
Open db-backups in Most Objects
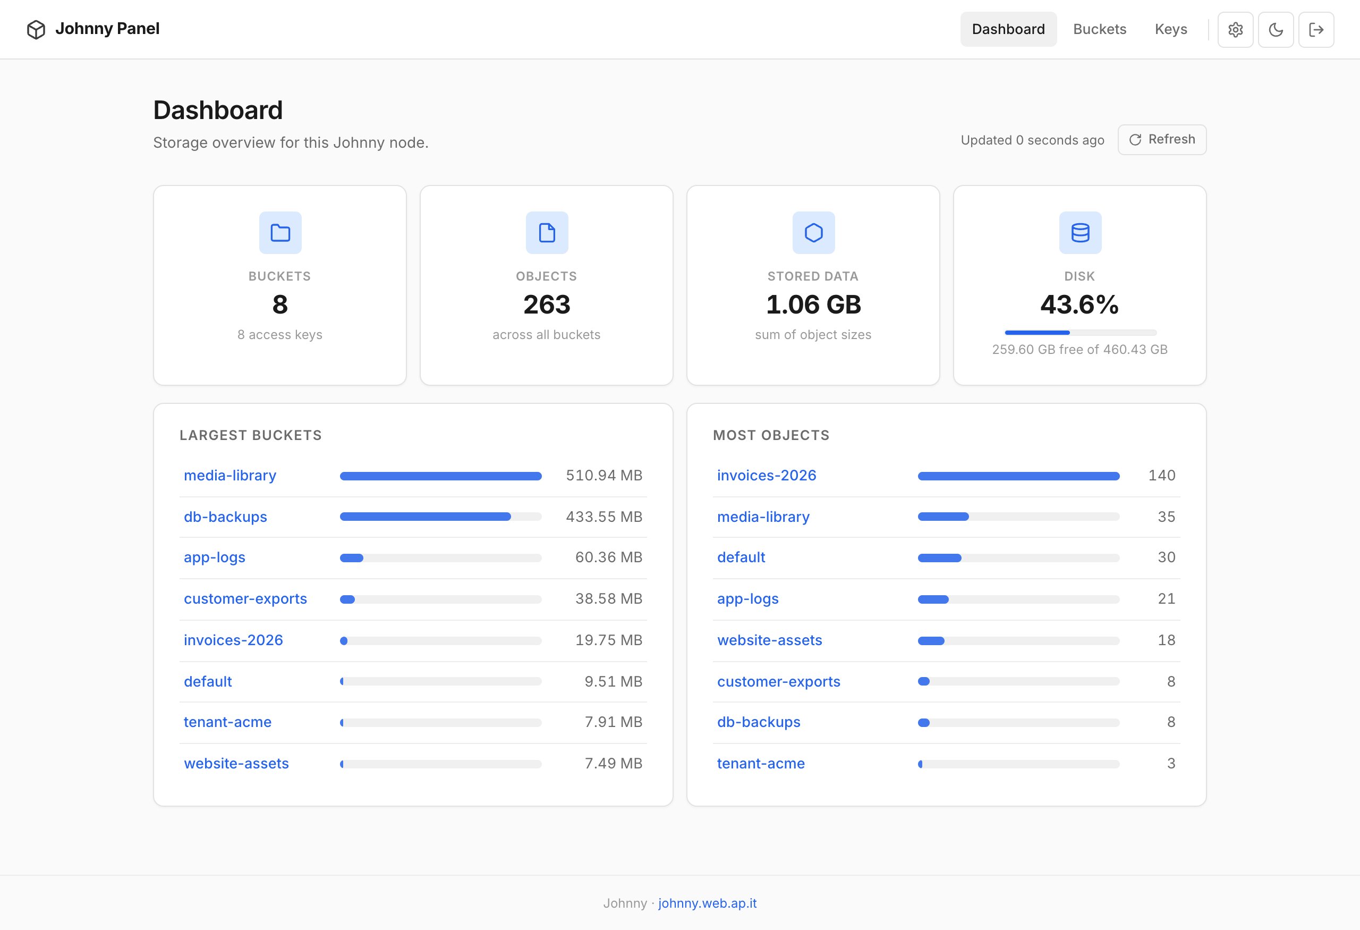pos(759,722)
